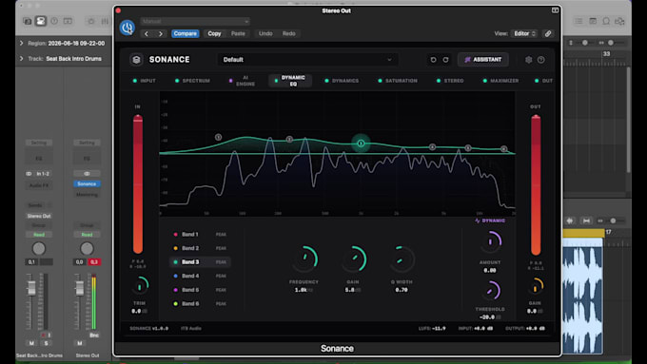Viewport: 647px width, 364px height.
Task: Click the Threshold knob
Action: pyautogui.click(x=490, y=291)
